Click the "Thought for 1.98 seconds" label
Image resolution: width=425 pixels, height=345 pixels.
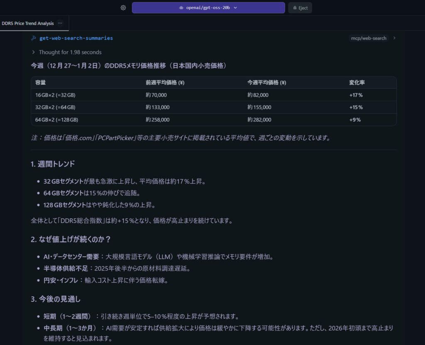(x=70, y=52)
